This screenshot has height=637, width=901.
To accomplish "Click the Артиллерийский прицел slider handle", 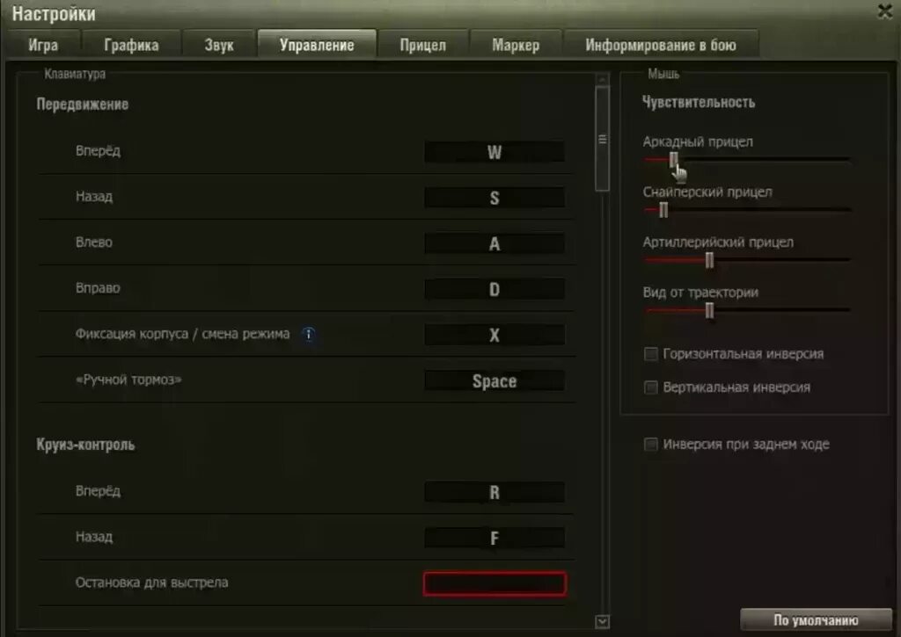I will point(710,261).
